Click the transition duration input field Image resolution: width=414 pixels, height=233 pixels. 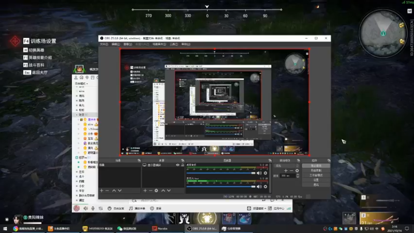click(288, 176)
